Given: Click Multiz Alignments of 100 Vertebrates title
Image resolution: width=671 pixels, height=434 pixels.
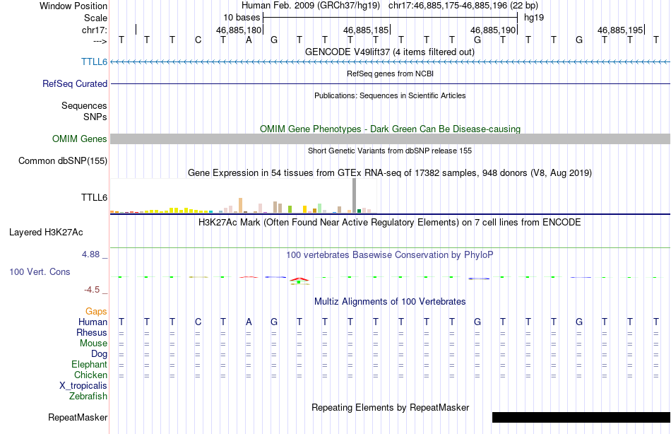Looking at the screenshot, I should (390, 302).
